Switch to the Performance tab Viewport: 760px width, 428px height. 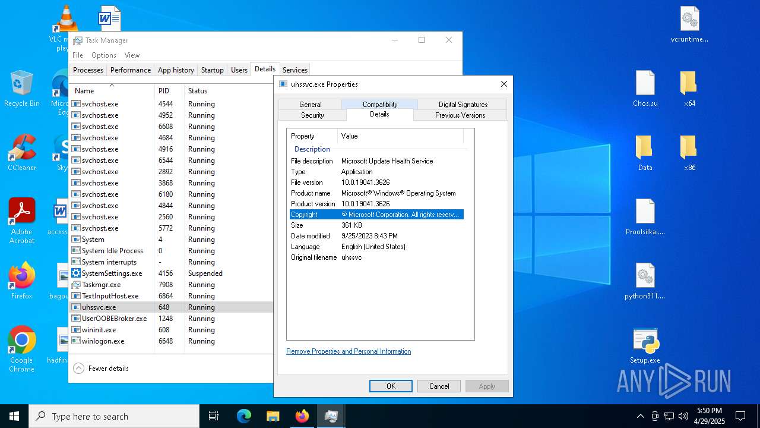[x=131, y=70]
